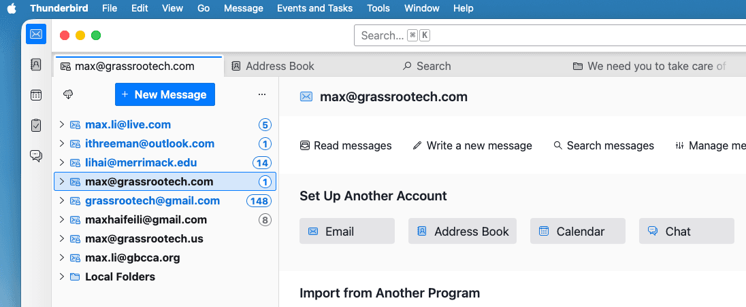Click the max.li@live.com account mail icon
The width and height of the screenshot is (746, 307).
(75, 125)
